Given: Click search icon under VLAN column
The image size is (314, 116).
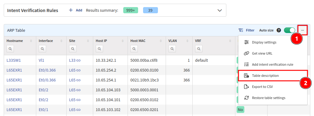Looking at the screenshot, I should click(x=172, y=49).
